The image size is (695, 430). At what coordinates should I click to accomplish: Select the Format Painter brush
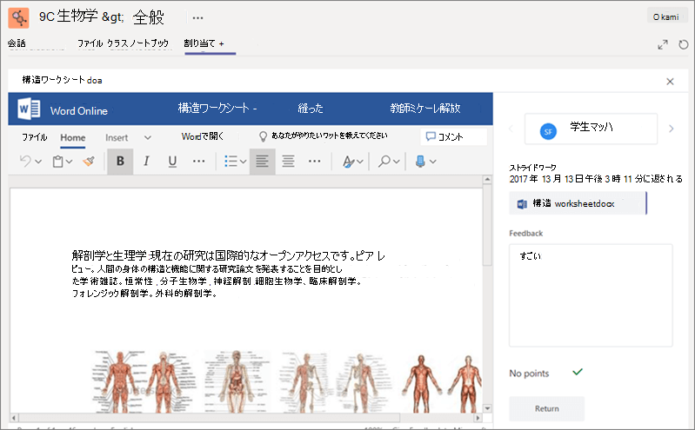tap(89, 162)
